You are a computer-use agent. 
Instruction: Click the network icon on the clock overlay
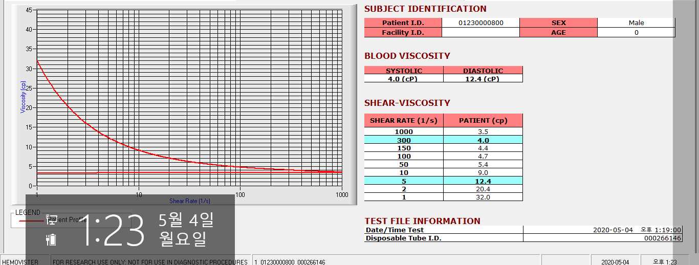(51, 219)
